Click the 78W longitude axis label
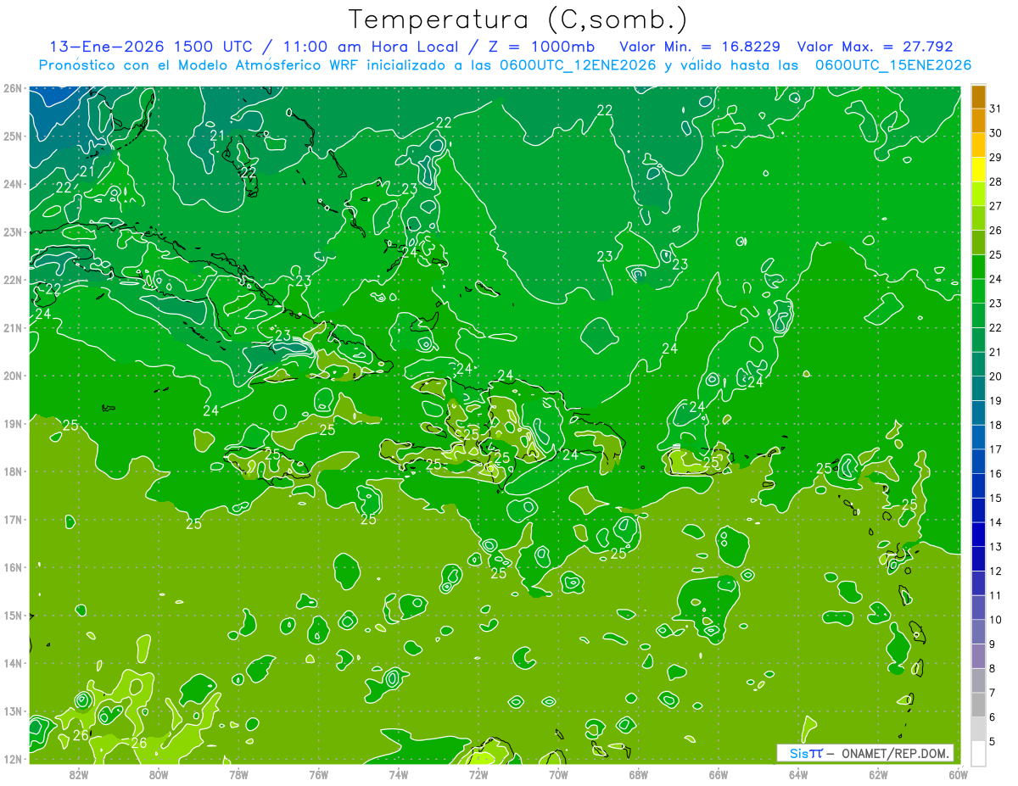 238,773
